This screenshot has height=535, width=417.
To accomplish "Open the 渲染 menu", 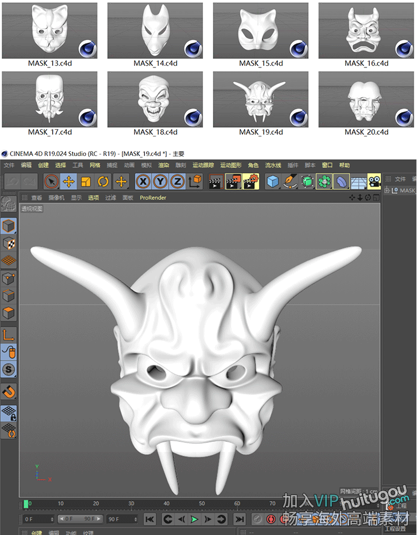I will 163,165.
